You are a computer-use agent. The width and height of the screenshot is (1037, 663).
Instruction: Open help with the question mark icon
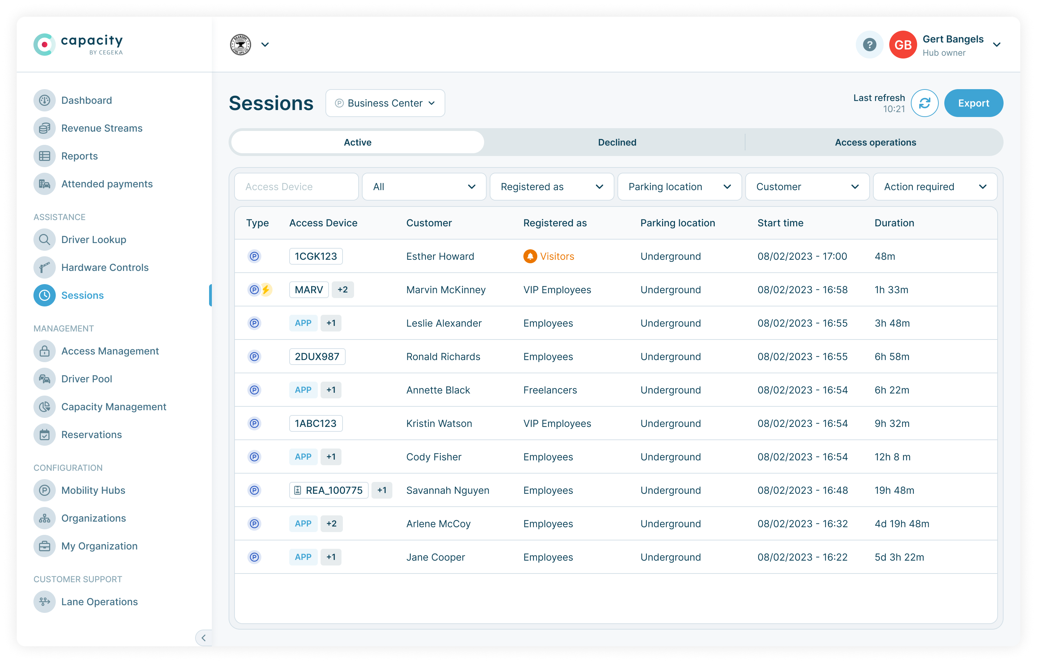pos(869,44)
